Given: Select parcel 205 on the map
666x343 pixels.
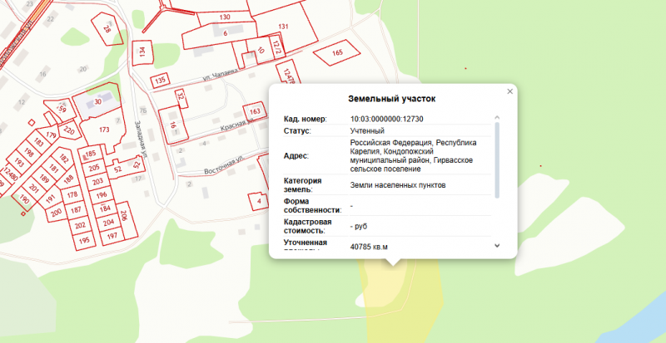Looking at the screenshot, I should point(94,168).
